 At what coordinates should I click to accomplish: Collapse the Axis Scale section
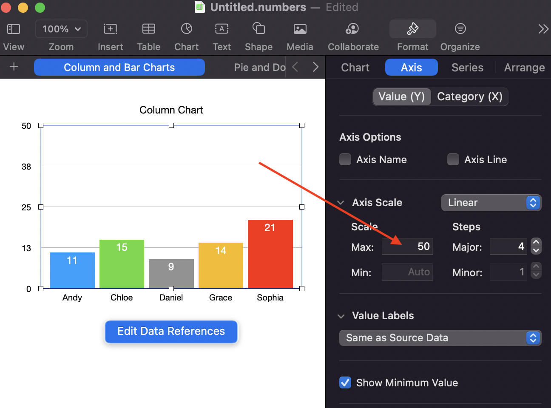pos(341,203)
